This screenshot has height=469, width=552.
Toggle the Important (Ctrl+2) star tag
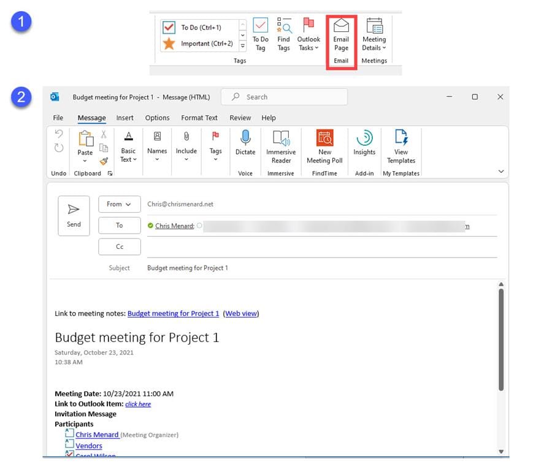[x=170, y=44]
